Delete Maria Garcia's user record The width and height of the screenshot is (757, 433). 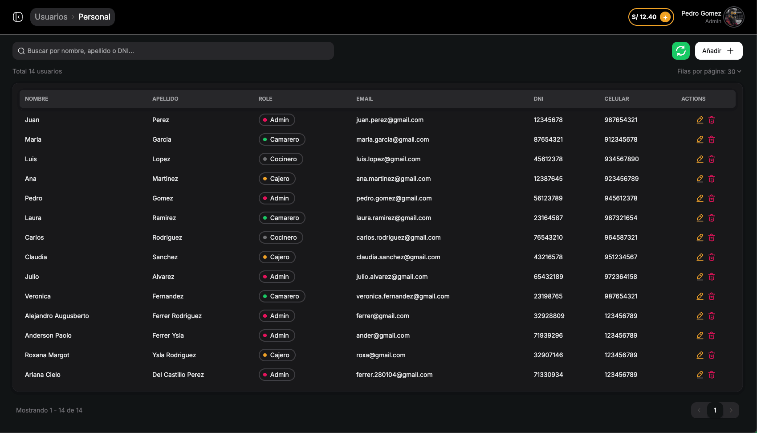(x=712, y=139)
